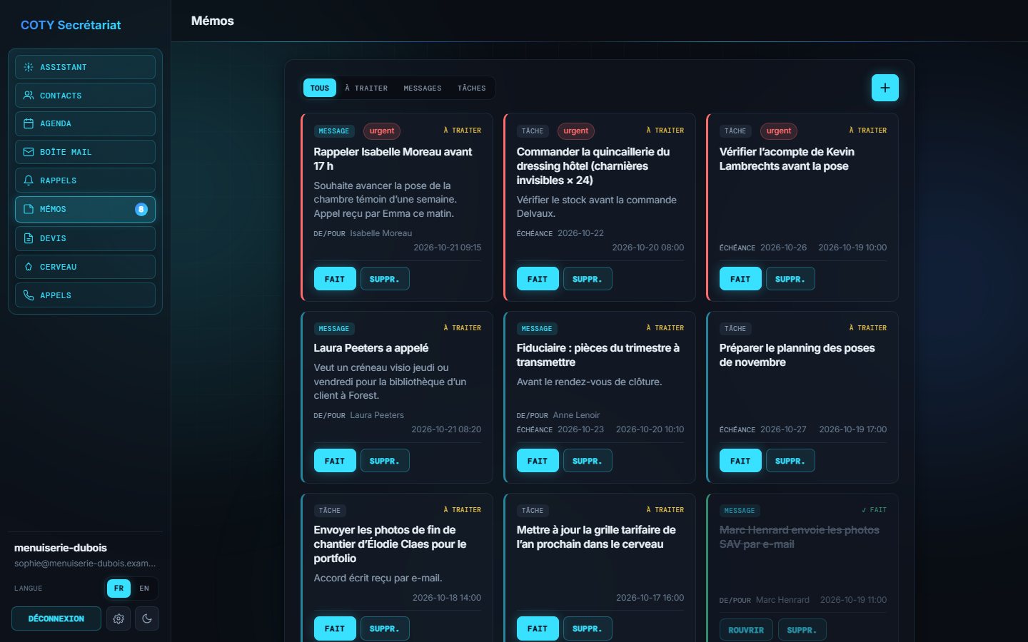Open the Boîte mail envelope icon
This screenshot has height=642, width=1028.
pyautogui.click(x=29, y=152)
